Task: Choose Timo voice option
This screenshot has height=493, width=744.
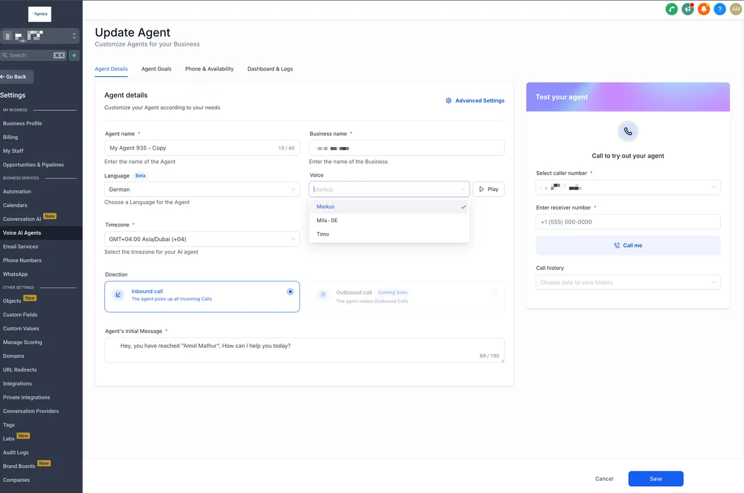Action: click(389, 234)
